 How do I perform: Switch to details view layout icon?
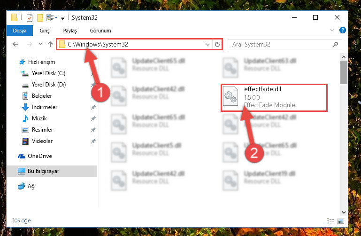tap(330, 221)
